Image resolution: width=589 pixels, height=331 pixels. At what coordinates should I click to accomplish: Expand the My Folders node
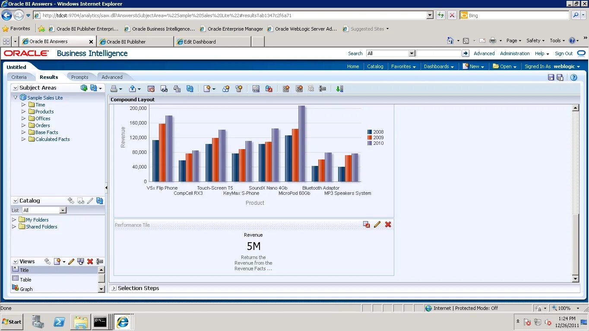(14, 220)
